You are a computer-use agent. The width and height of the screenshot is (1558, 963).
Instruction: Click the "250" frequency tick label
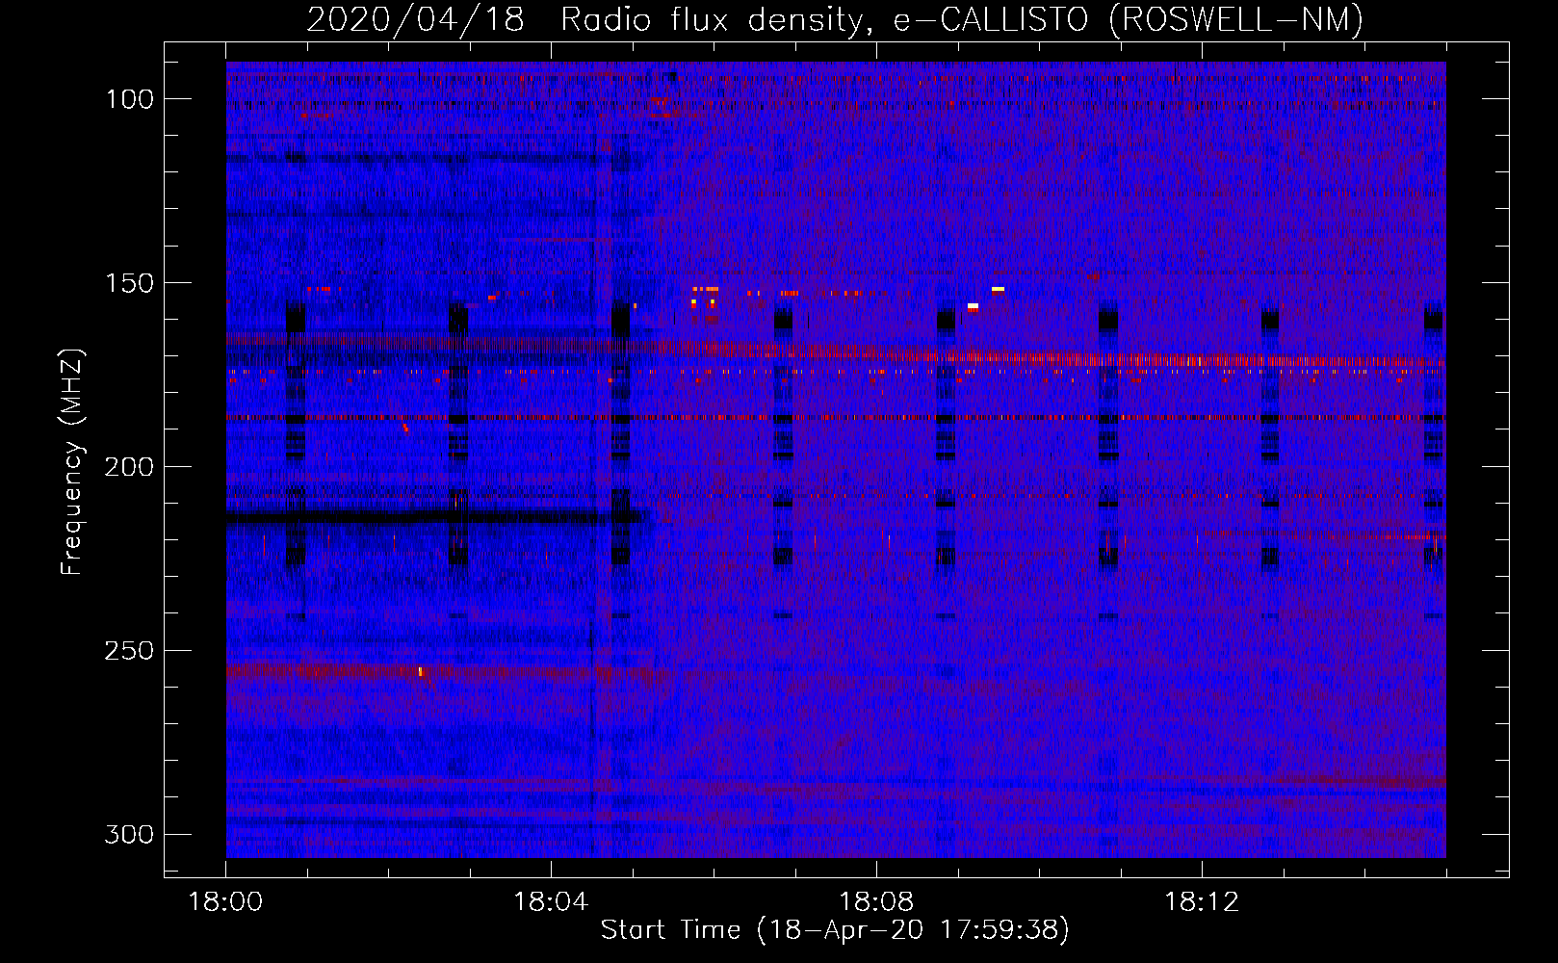click(130, 651)
